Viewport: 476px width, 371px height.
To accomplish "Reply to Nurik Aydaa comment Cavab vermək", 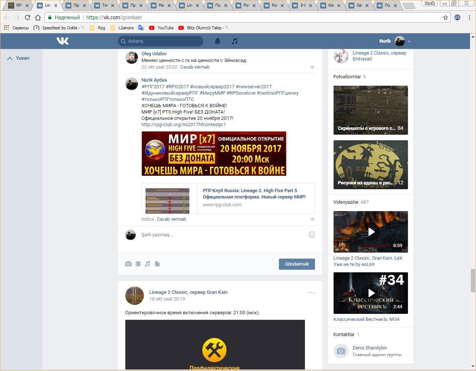I will pyautogui.click(x=171, y=219).
